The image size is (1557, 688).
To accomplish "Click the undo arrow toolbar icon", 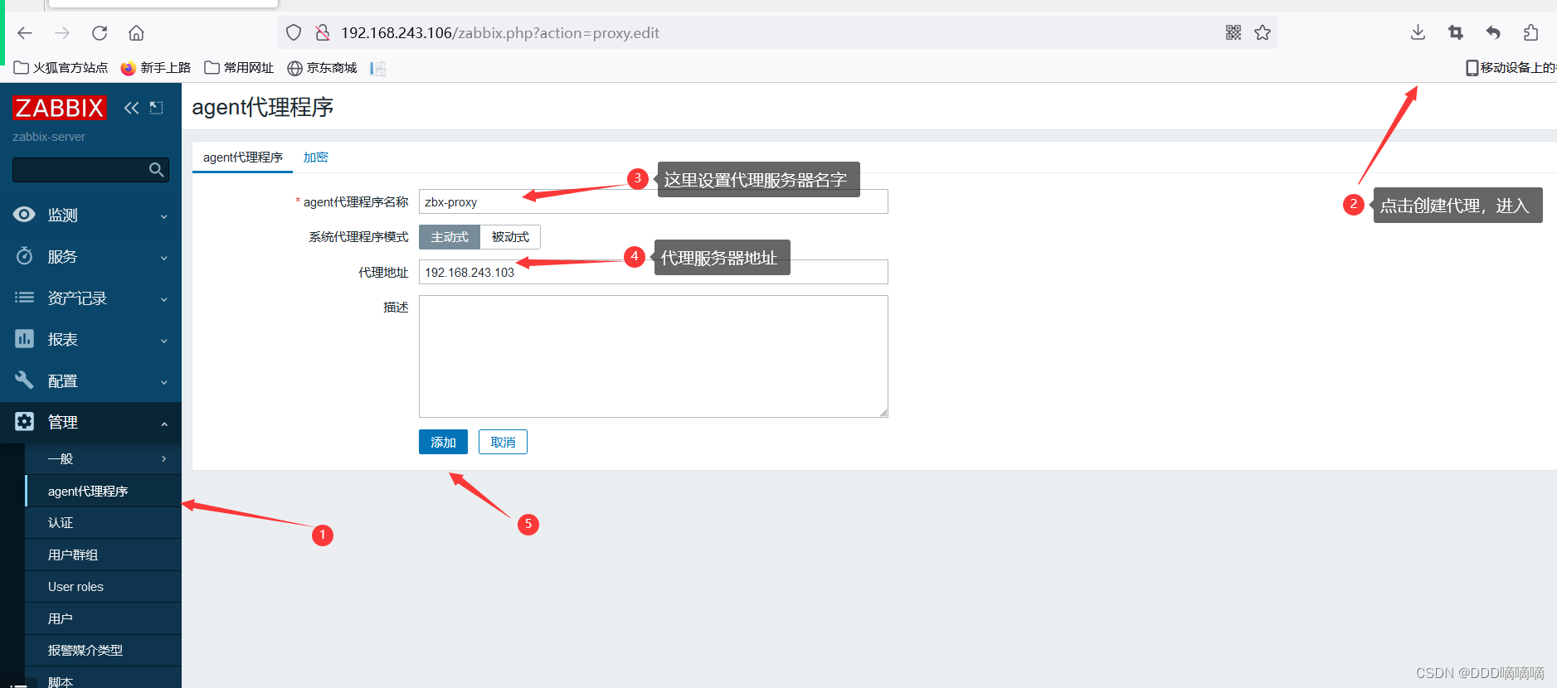I will coord(1493,32).
